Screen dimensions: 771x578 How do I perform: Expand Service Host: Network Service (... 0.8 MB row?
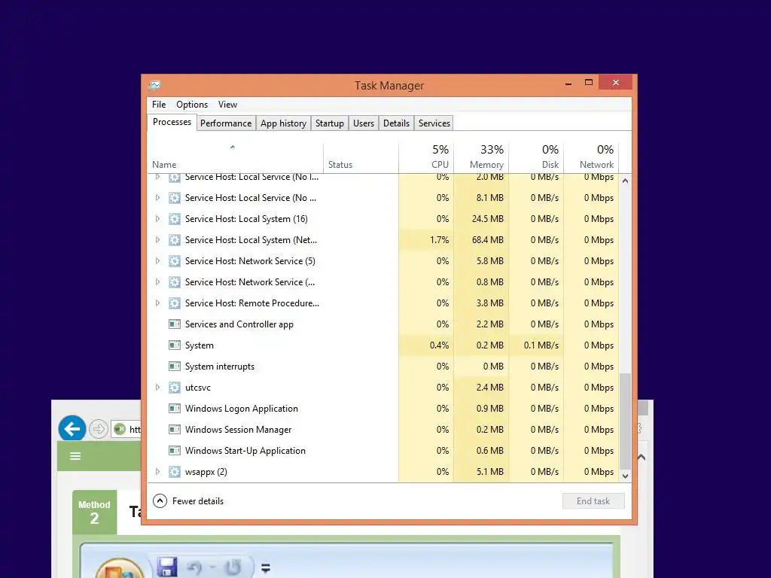pos(157,282)
